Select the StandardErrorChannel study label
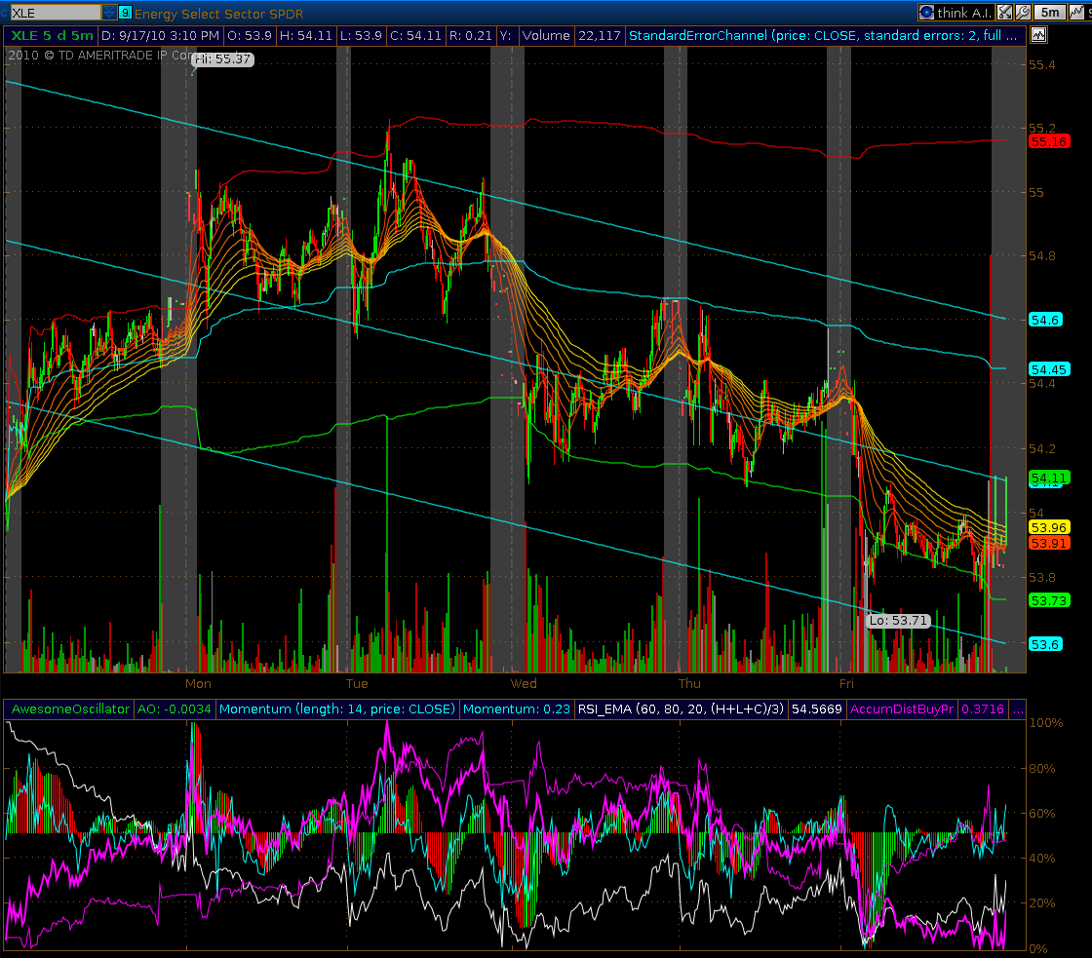This screenshot has width=1092, height=958. 824,35
